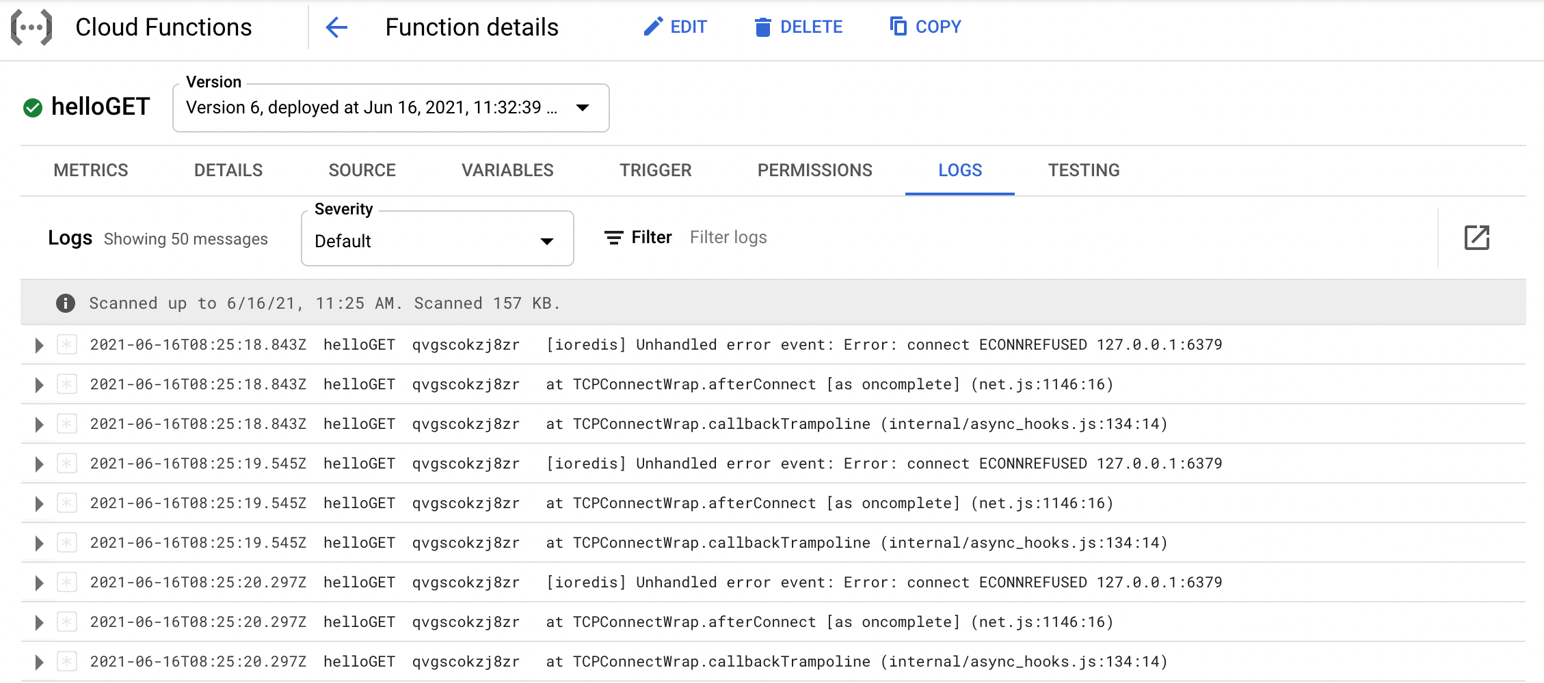This screenshot has width=1544, height=683.
Task: Open logs in external viewer icon
Action: point(1477,238)
